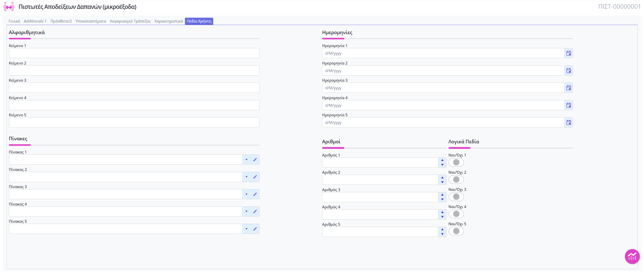Increase Αριθμός 5 with up arrow
This screenshot has height=273, width=643.
click(x=442, y=230)
